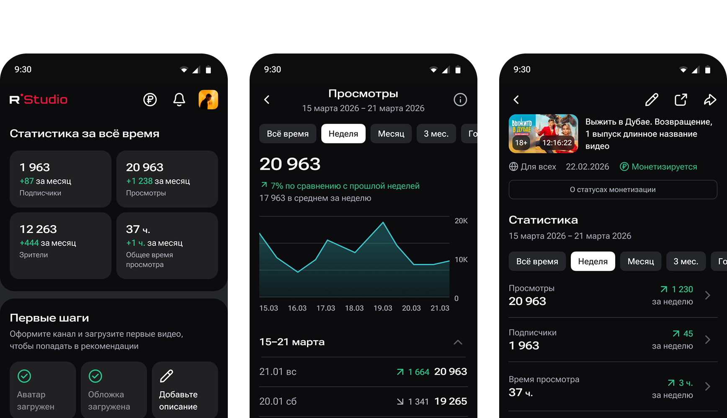Select Неделя tab on Просмотры screen
The width and height of the screenshot is (727, 418).
coord(343,134)
